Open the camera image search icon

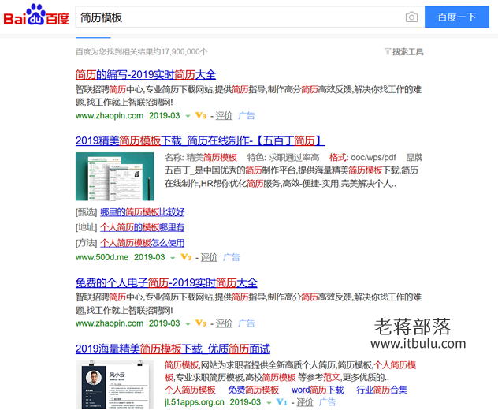411,17
